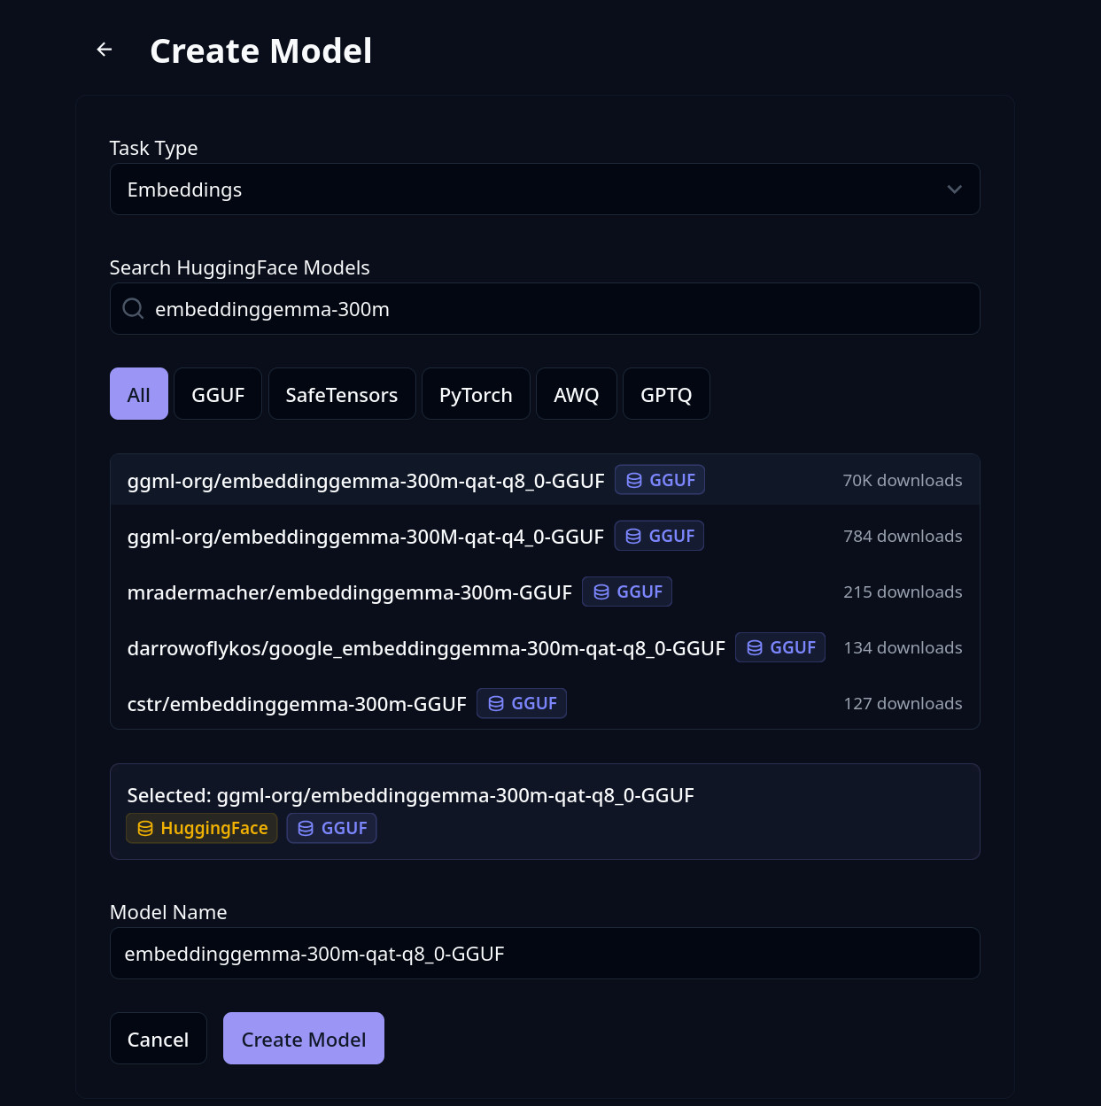Choose the AWQ filter
This screenshot has width=1101, height=1106.
coord(577,394)
